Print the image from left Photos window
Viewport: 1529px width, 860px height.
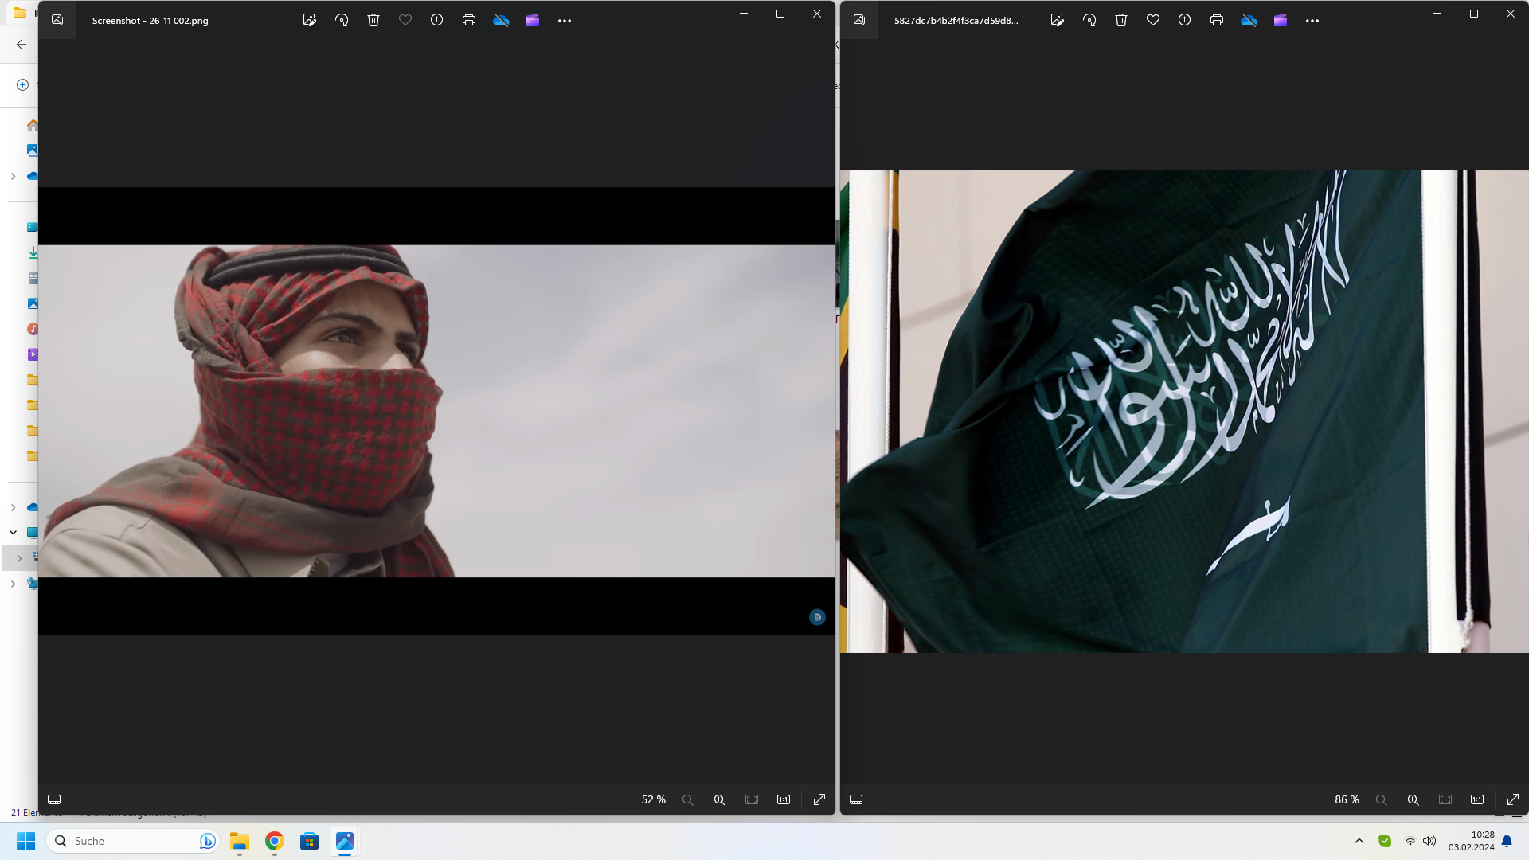click(469, 20)
